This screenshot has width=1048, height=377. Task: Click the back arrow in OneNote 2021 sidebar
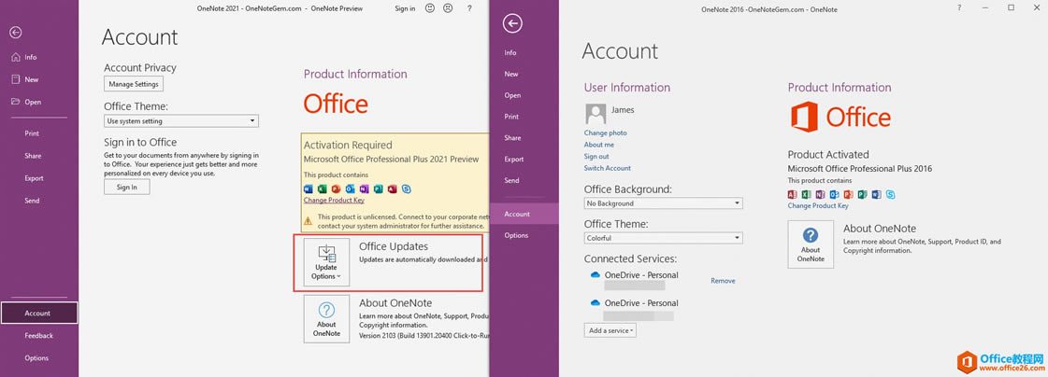coord(16,33)
